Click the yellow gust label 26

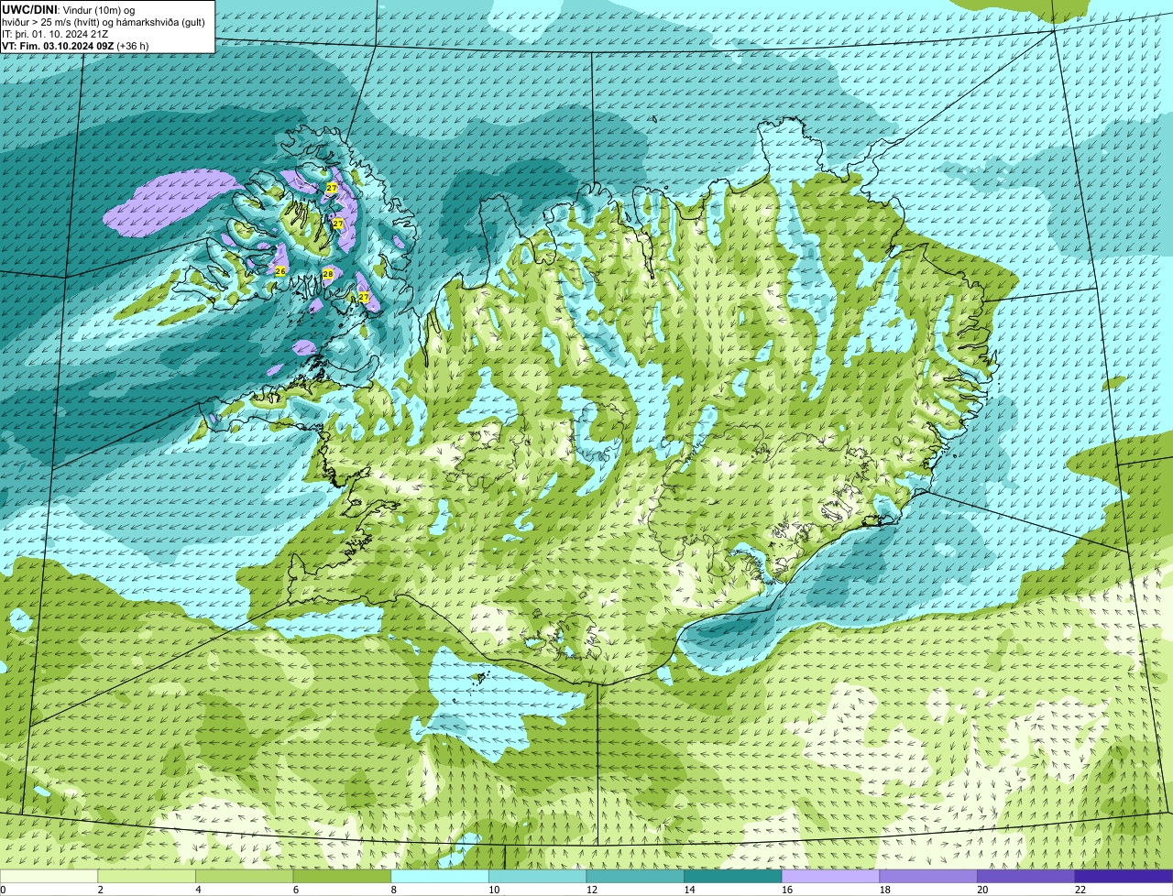(x=280, y=271)
